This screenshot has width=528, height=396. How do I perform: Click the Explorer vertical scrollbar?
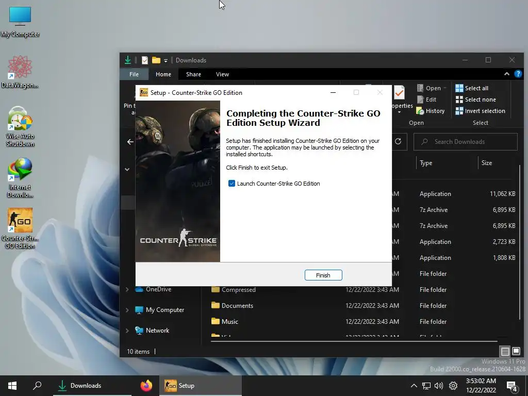click(x=520, y=242)
